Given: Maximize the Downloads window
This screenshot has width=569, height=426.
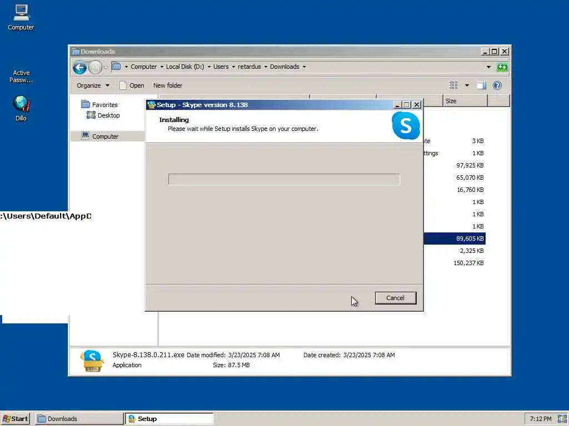Looking at the screenshot, I should (494, 52).
